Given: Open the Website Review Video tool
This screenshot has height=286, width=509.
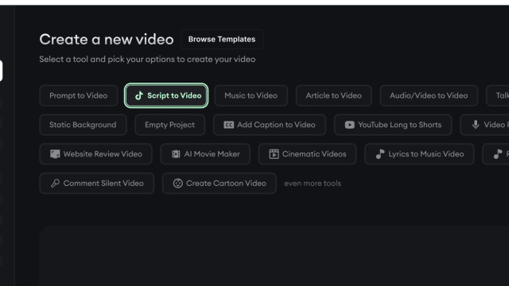Looking at the screenshot, I should pyautogui.click(x=95, y=154).
